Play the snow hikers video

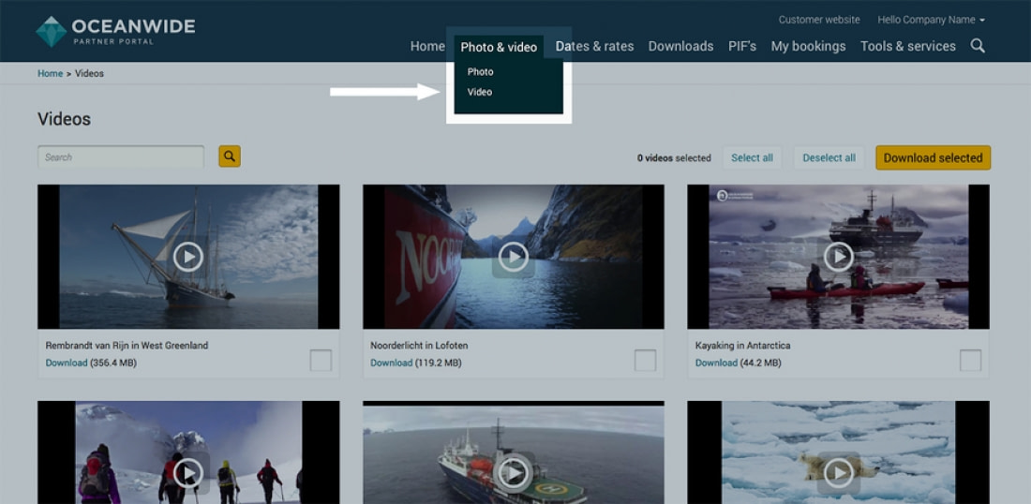click(188, 473)
